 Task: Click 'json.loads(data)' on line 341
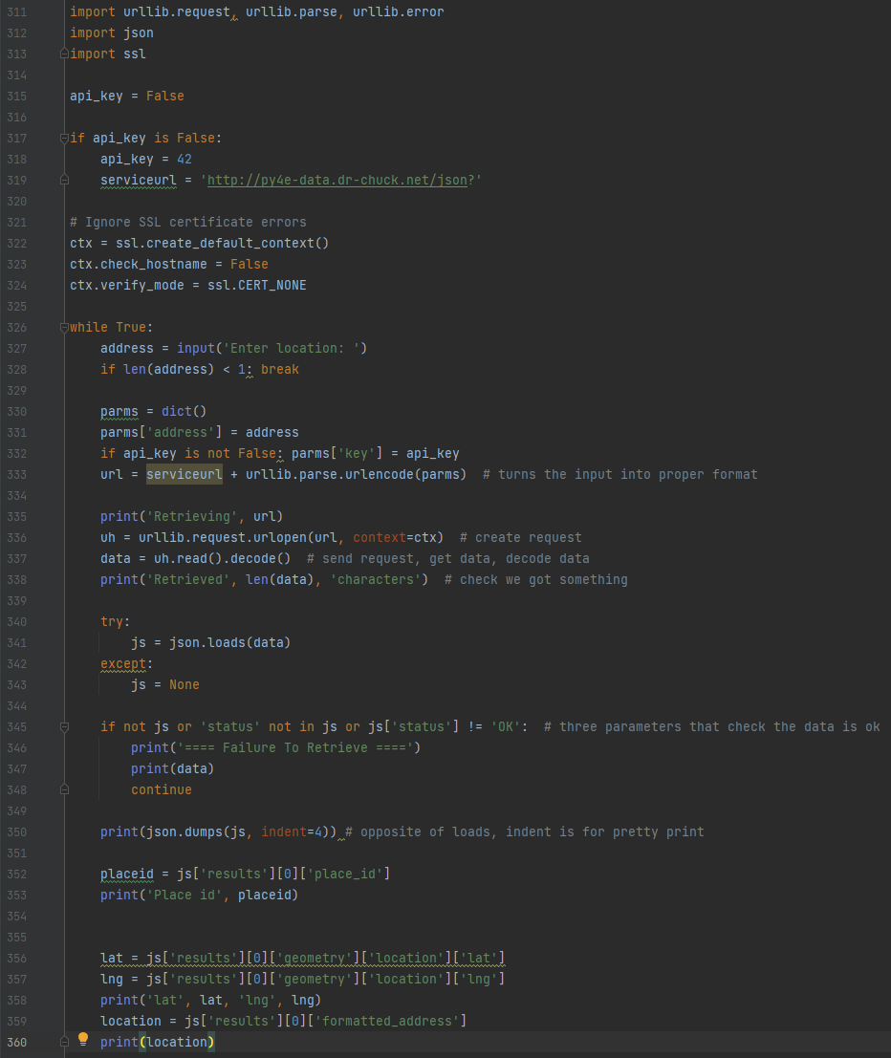(x=230, y=642)
